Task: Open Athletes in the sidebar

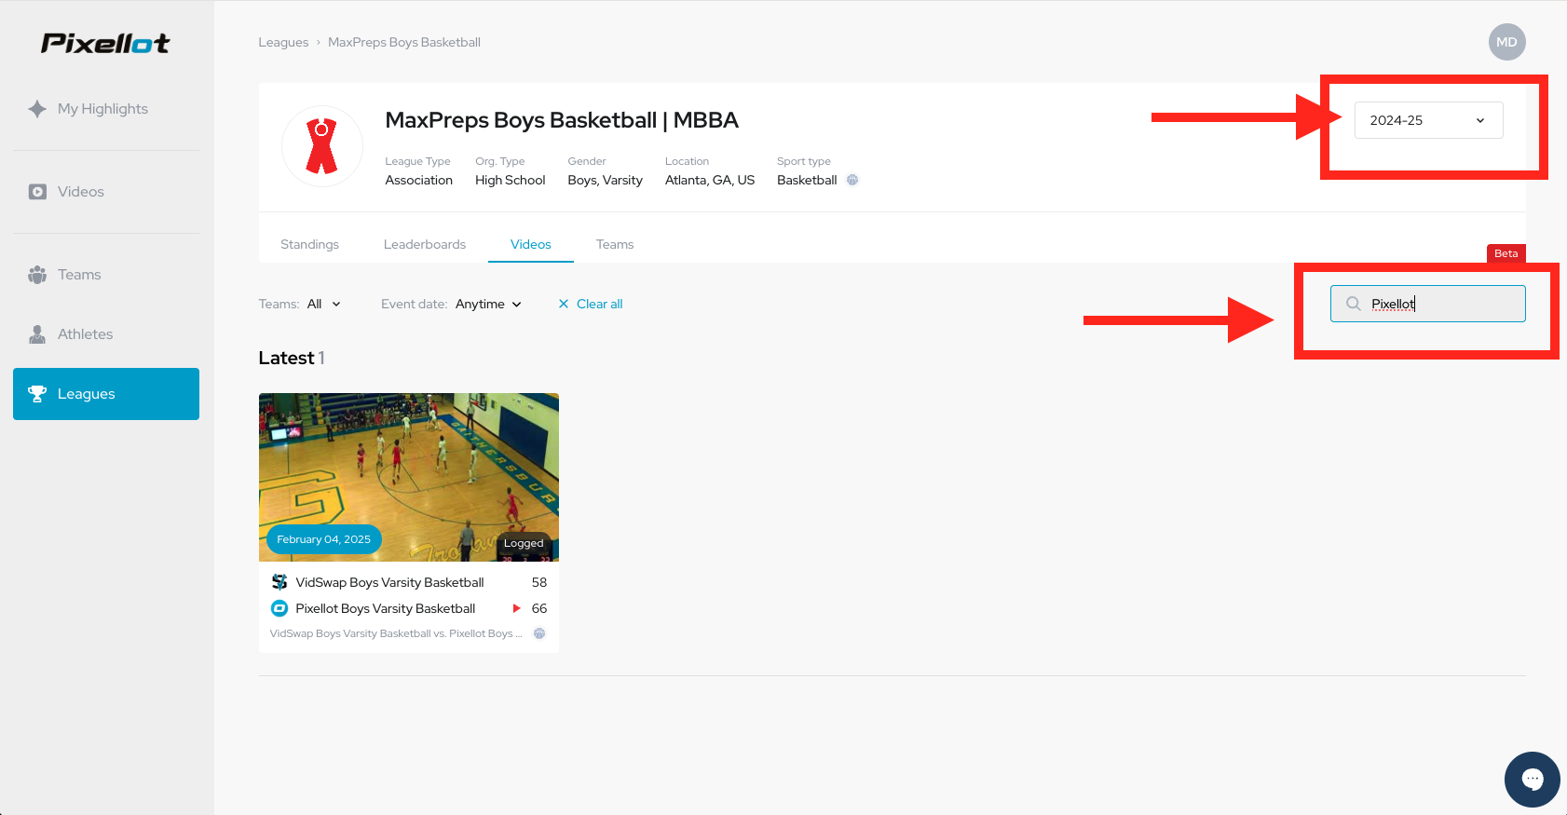Action: 106,334
